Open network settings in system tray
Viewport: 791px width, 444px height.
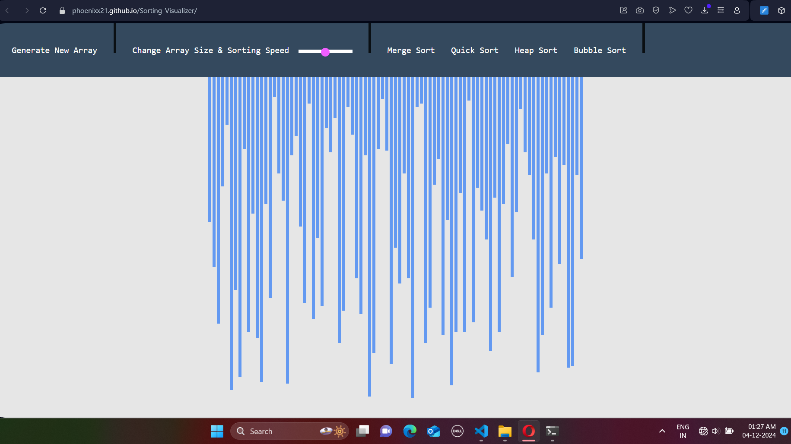[x=703, y=431]
